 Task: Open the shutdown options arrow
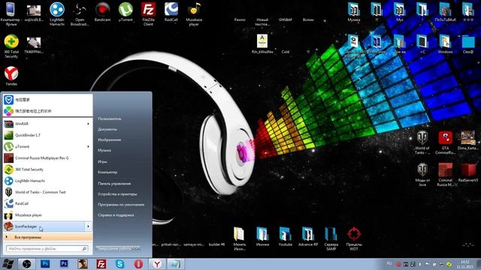(x=137, y=248)
